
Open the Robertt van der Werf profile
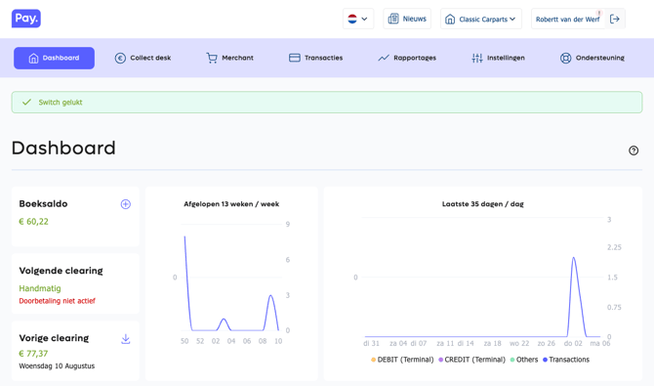click(x=568, y=20)
